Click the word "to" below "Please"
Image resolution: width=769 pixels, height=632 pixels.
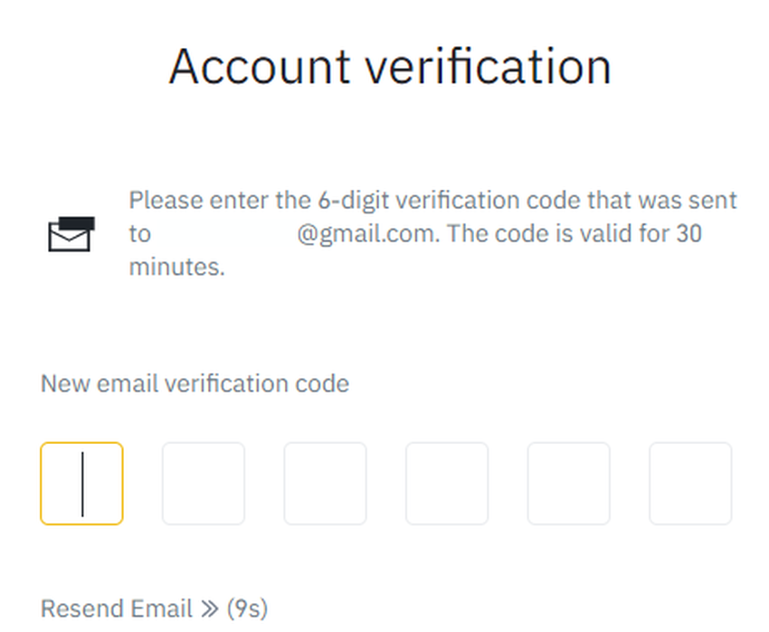point(139,233)
